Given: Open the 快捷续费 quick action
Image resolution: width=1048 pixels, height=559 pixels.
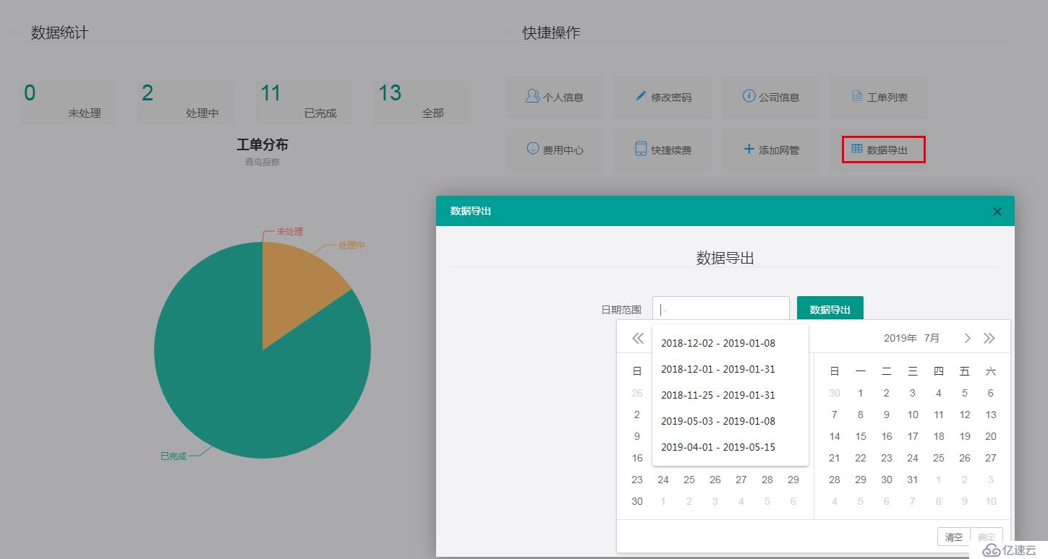Looking at the screenshot, I should 663,149.
